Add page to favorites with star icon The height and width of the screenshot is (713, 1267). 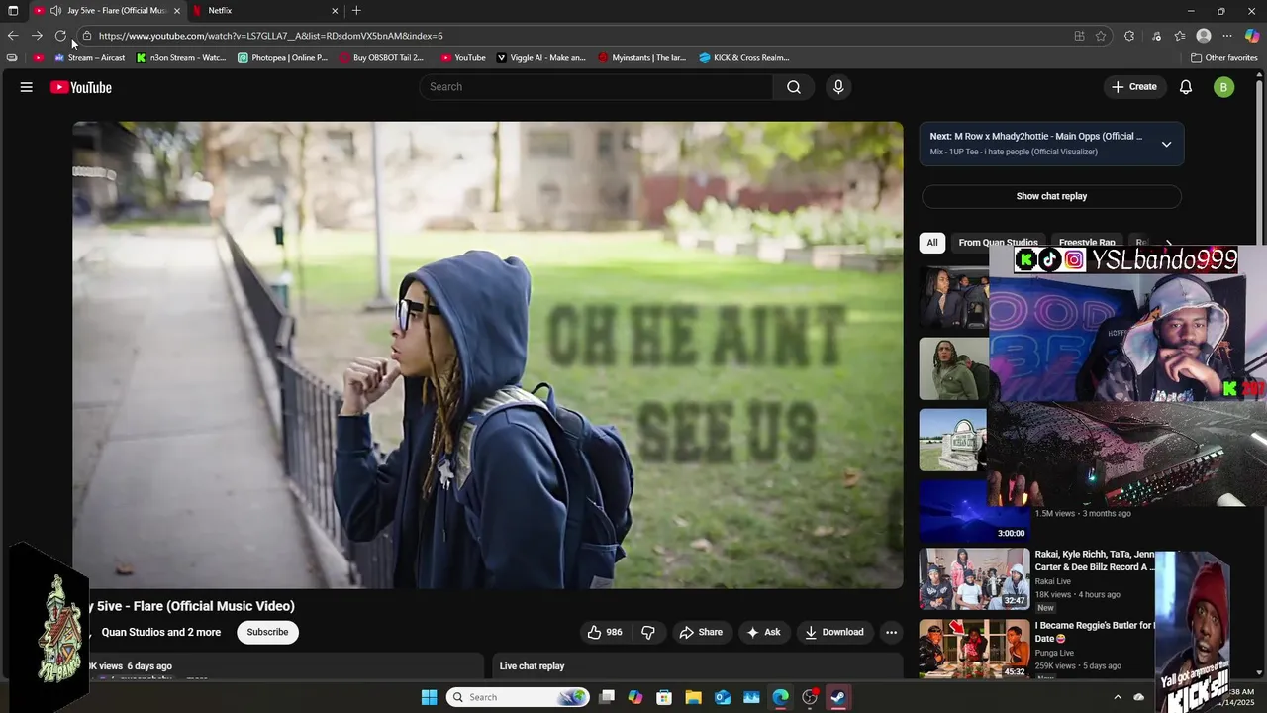(1101, 36)
